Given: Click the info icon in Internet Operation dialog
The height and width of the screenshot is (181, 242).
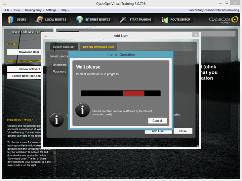Looking at the screenshot, I should [x=82, y=110].
